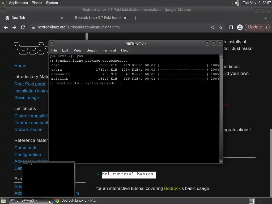This screenshot has height=204, width=272.
Task: Open the Commands link
Action: 26,148
